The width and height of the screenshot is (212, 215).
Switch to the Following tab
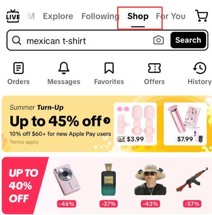coord(100,16)
